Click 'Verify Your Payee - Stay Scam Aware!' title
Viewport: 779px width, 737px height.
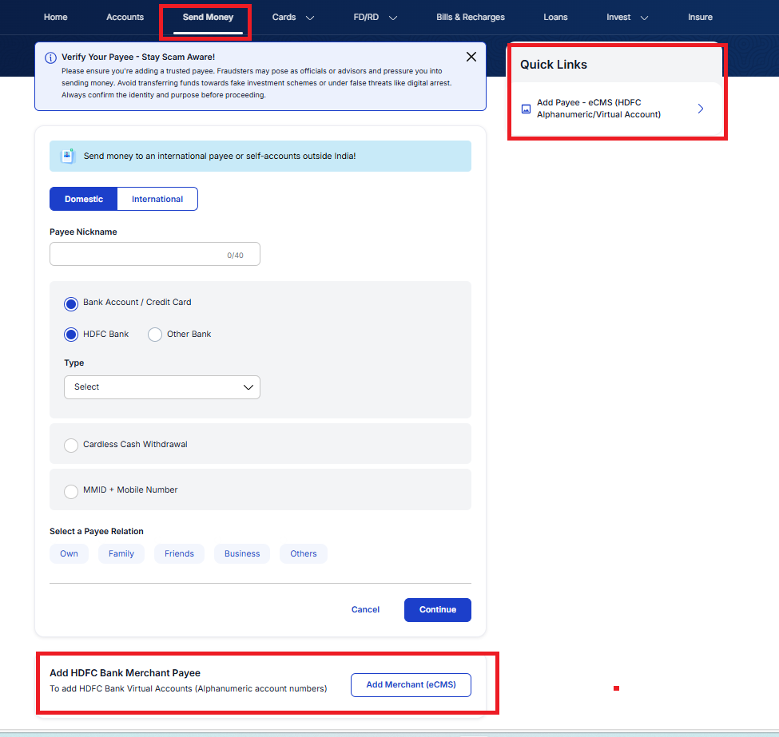[138, 57]
